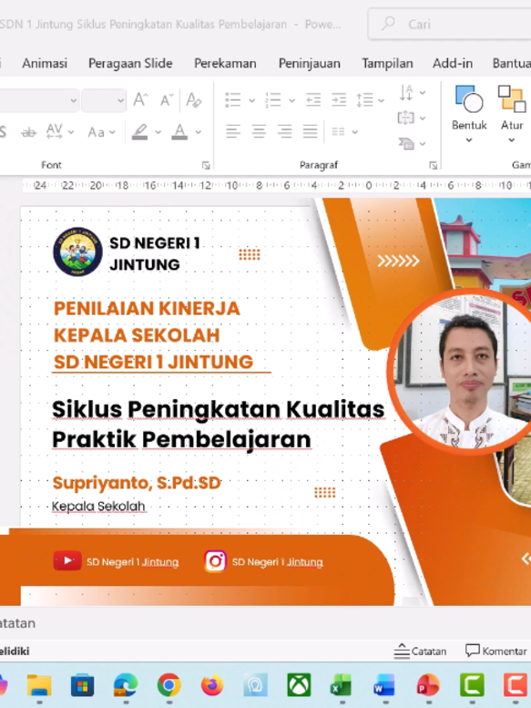Launch Microsoft Edge from the taskbar
Viewport: 531px width, 708px height.
(x=126, y=685)
